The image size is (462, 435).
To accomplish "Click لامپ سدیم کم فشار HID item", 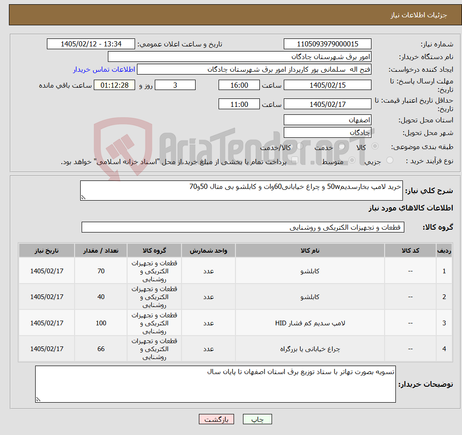I will 310,323.
